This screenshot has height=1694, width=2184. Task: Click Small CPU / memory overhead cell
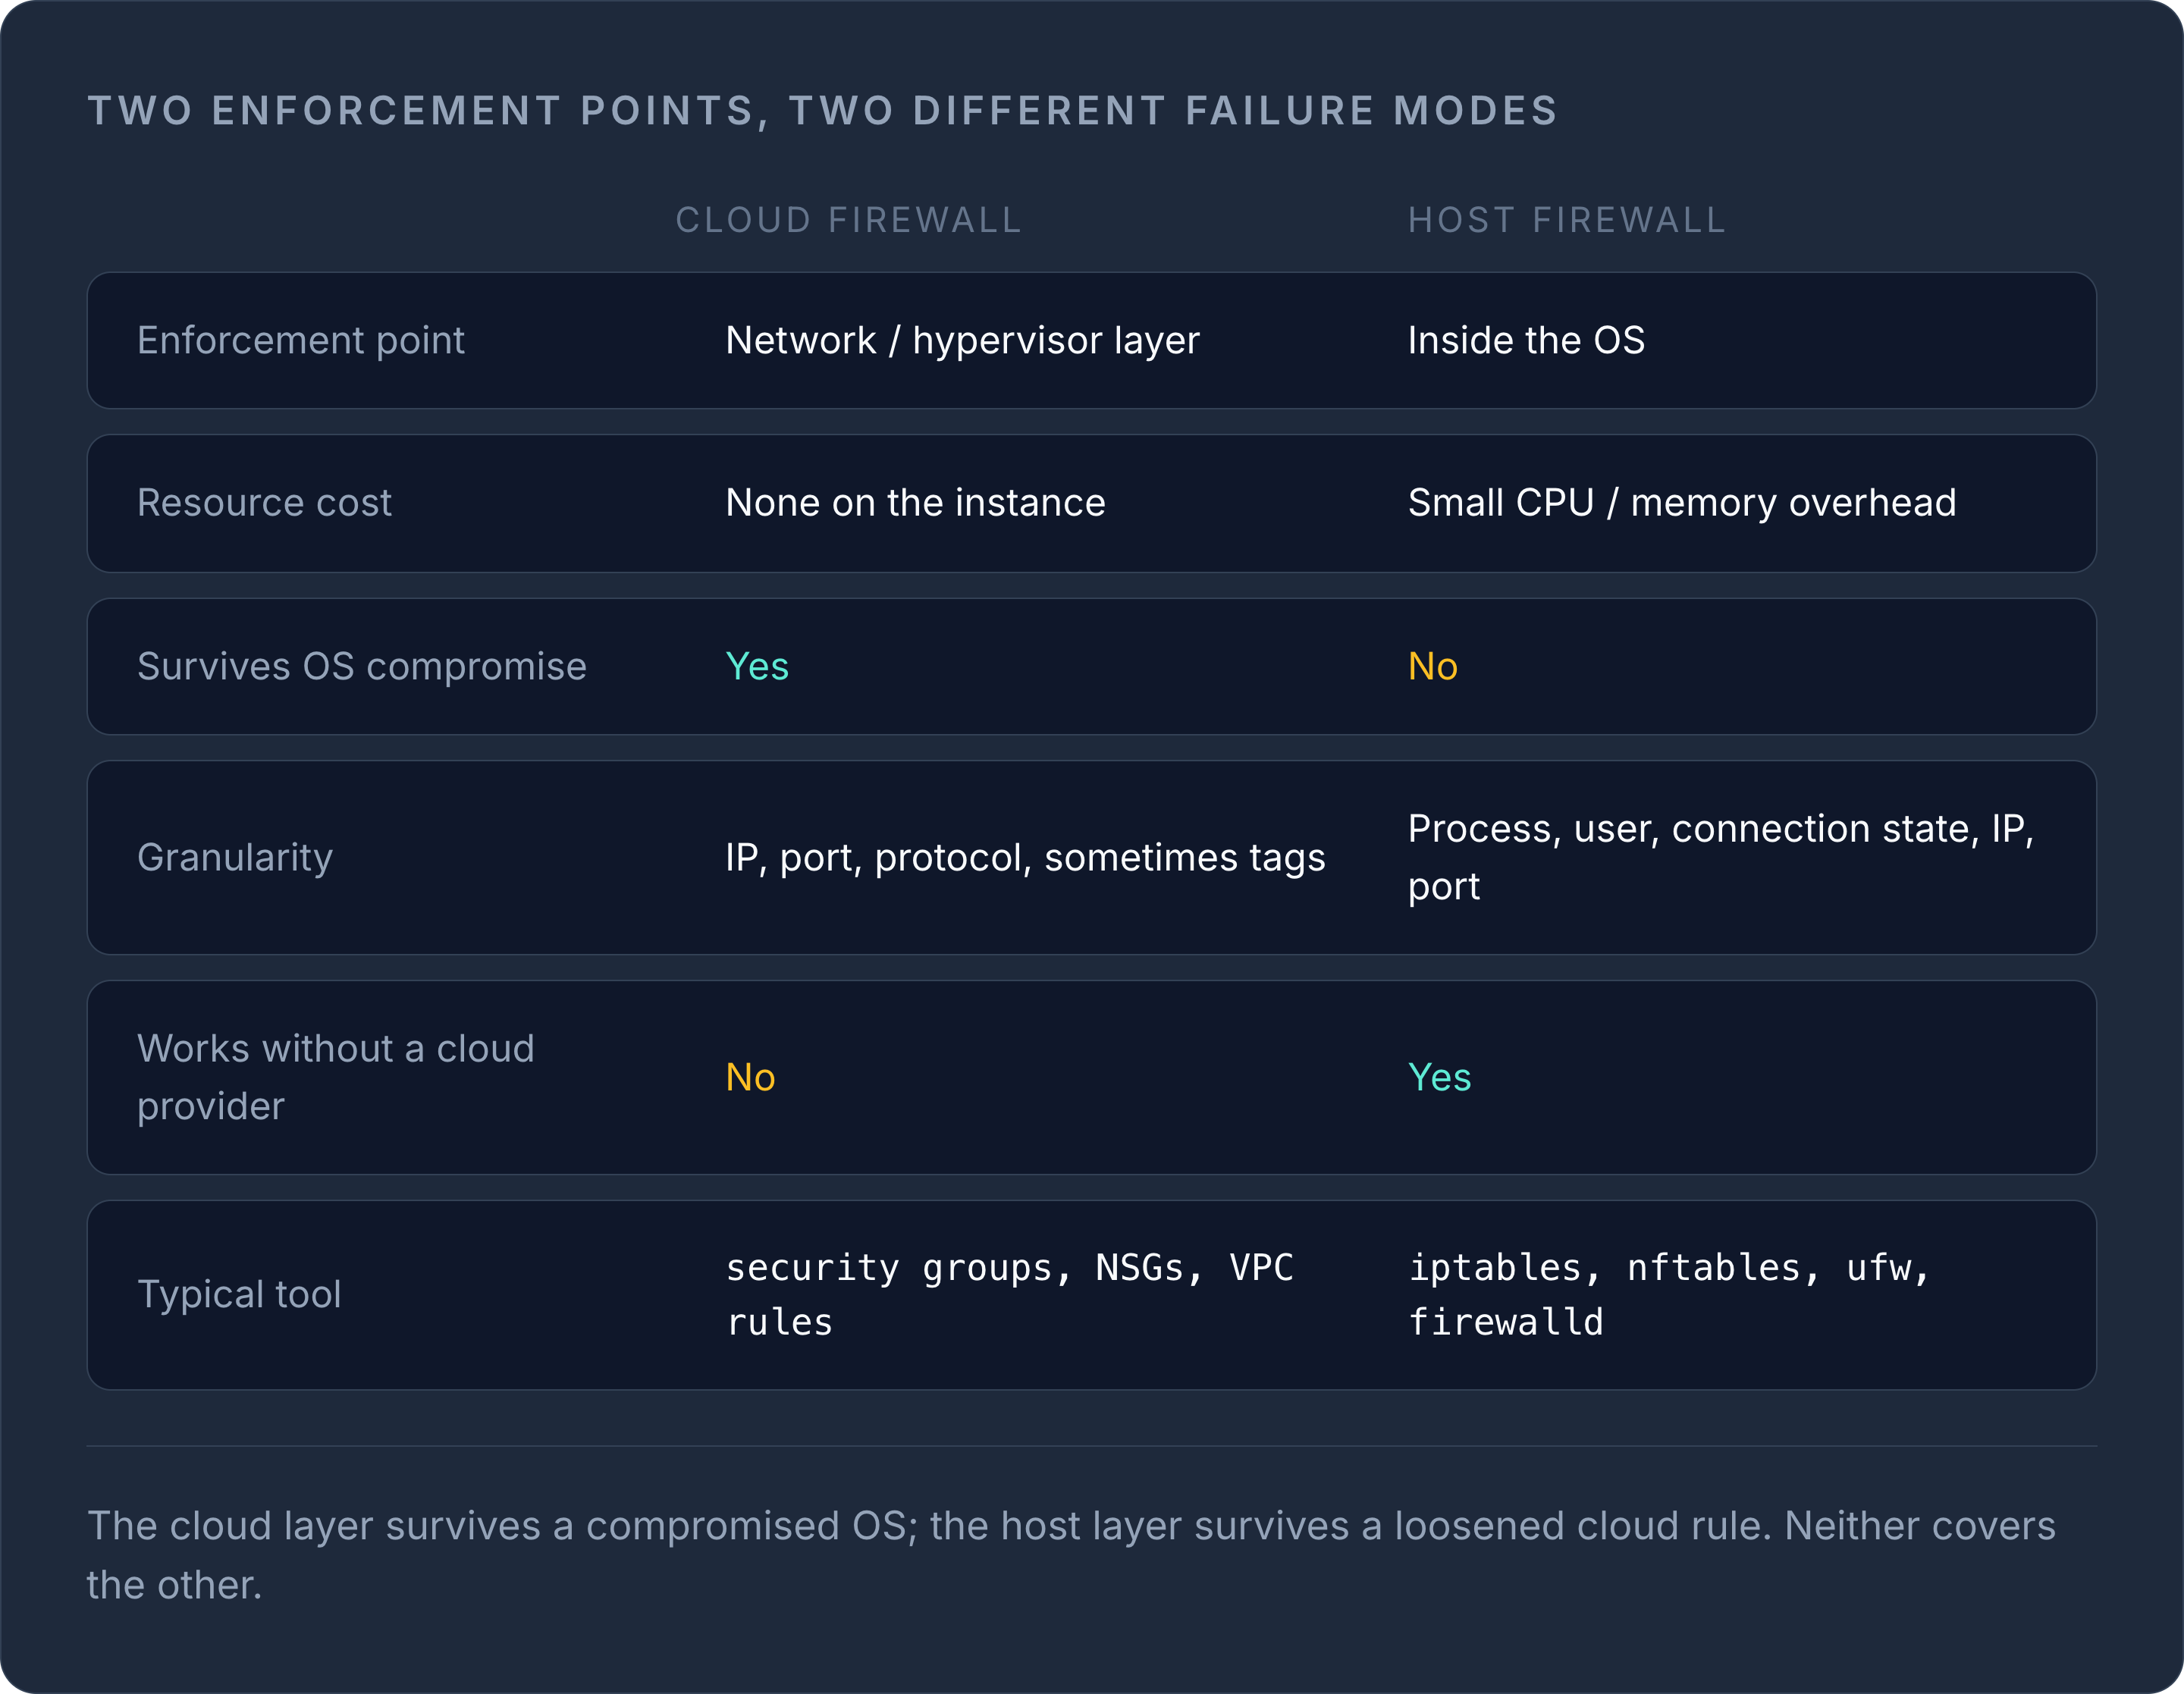pyautogui.click(x=1682, y=502)
